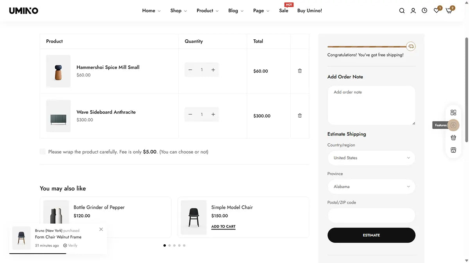Click the user account icon
This screenshot has height=263, width=469.
pyautogui.click(x=413, y=11)
